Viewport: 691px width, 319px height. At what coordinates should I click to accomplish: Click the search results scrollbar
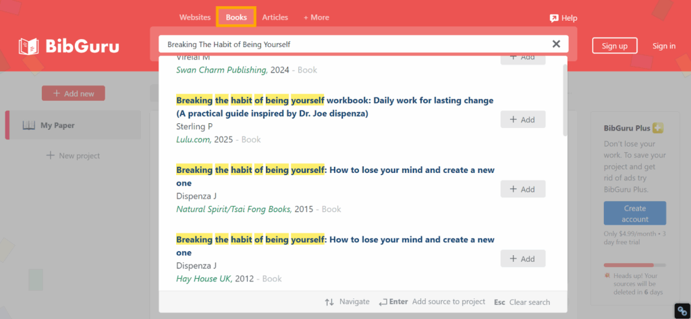[565, 100]
